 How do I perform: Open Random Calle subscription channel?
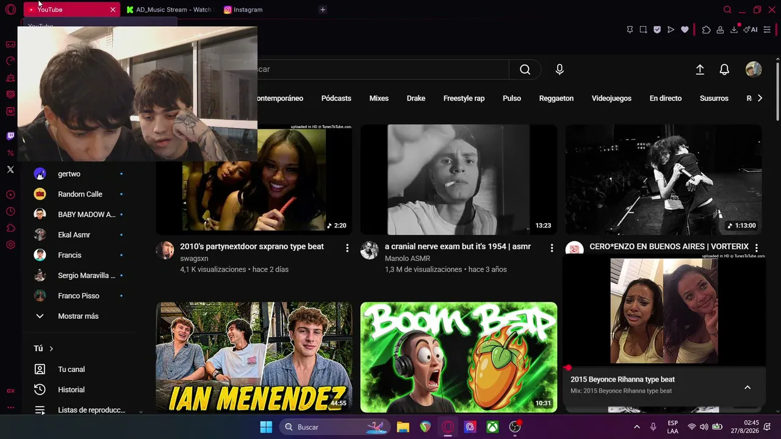click(79, 194)
